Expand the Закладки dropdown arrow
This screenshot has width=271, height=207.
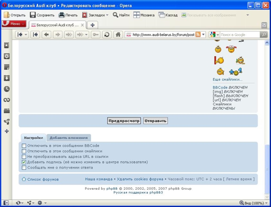tap(107, 15)
